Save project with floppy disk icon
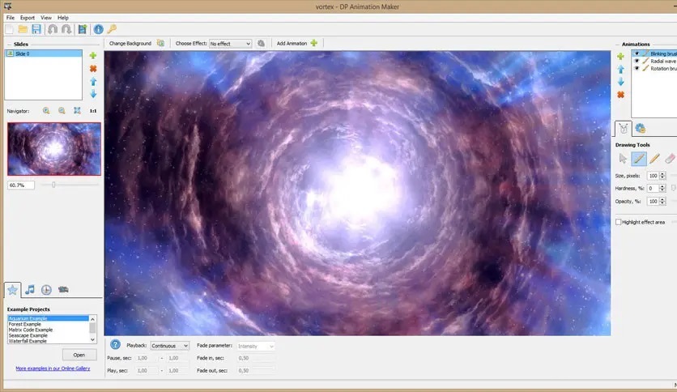 click(36, 29)
